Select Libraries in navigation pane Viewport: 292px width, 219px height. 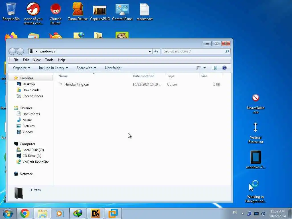click(26, 108)
